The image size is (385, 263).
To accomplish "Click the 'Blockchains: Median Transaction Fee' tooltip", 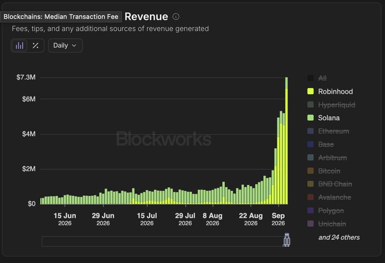I will pos(61,16).
